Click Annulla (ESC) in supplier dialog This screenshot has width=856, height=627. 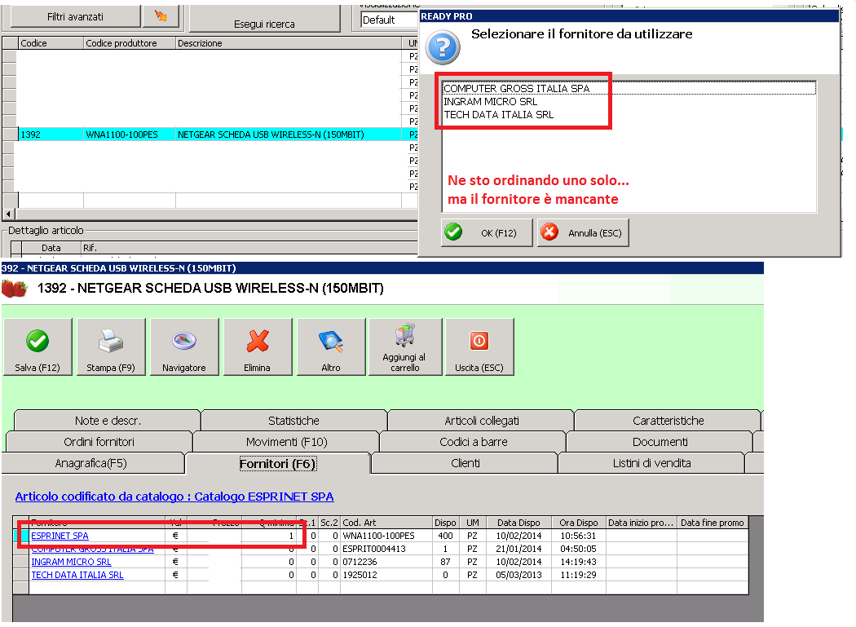[x=583, y=232]
